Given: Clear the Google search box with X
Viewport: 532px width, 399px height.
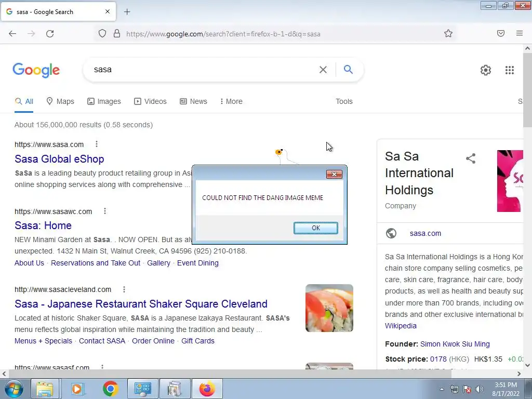Looking at the screenshot, I should point(323,70).
